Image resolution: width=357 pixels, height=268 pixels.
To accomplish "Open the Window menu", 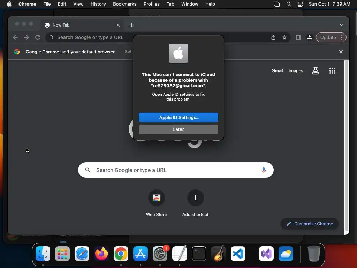I will [x=190, y=4].
